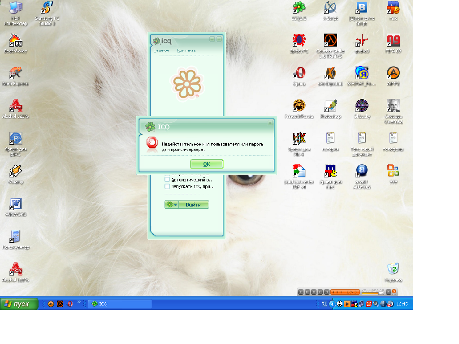459x344 pixels.
Task: Click the Winamp desktop icon
Action: click(x=15, y=171)
